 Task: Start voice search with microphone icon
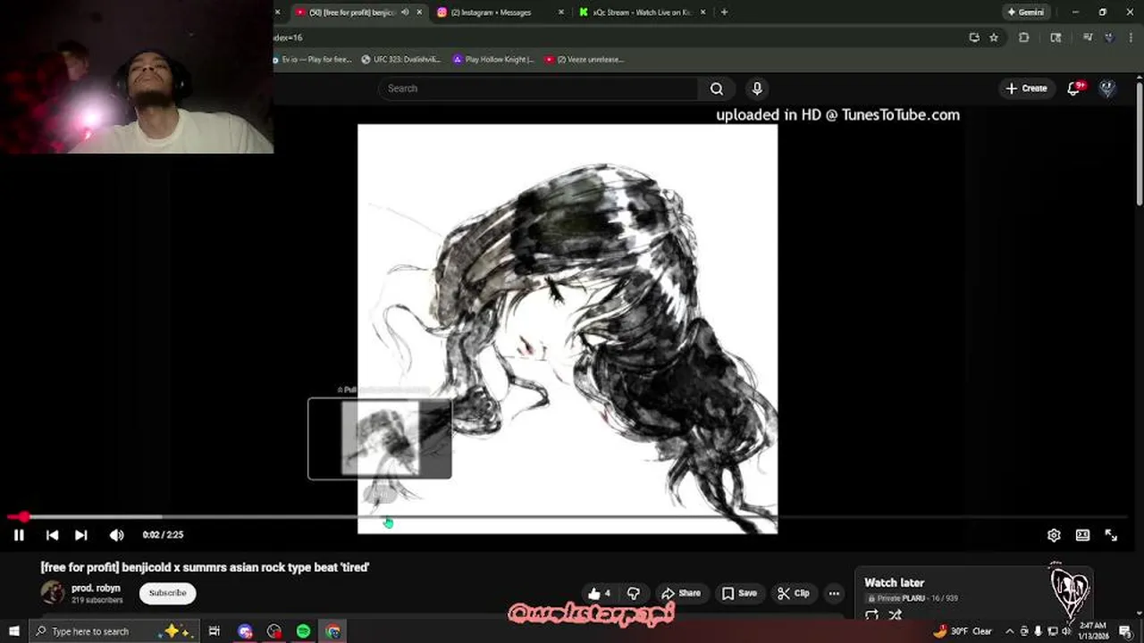point(757,88)
